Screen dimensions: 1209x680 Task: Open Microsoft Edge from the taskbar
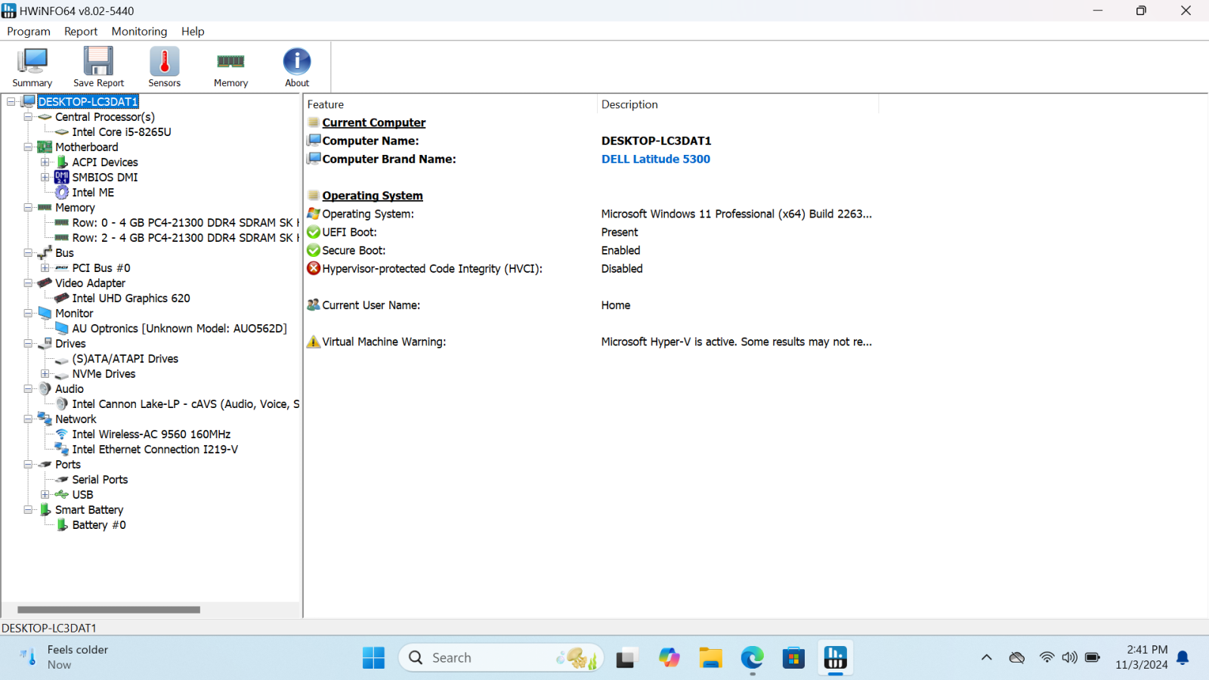pyautogui.click(x=752, y=658)
